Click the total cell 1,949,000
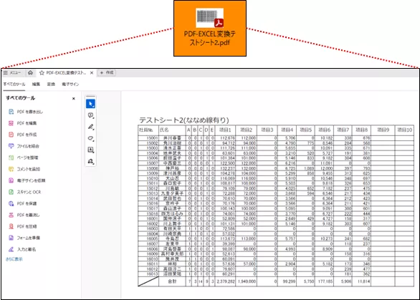Viewport: 420px width, 300px height. tap(247, 281)
